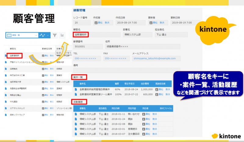The image size is (244, 142).
Task: Open record icon for 戸田ネットソリューションズ row
Action: (x=6, y=62)
